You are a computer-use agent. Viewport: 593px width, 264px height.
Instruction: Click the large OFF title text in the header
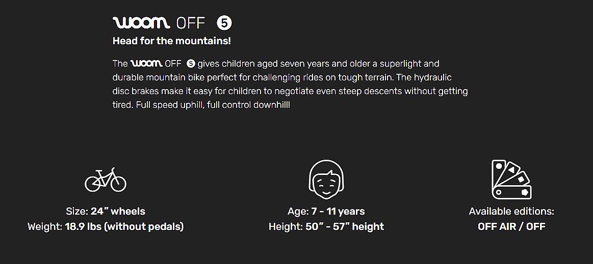tap(190, 23)
